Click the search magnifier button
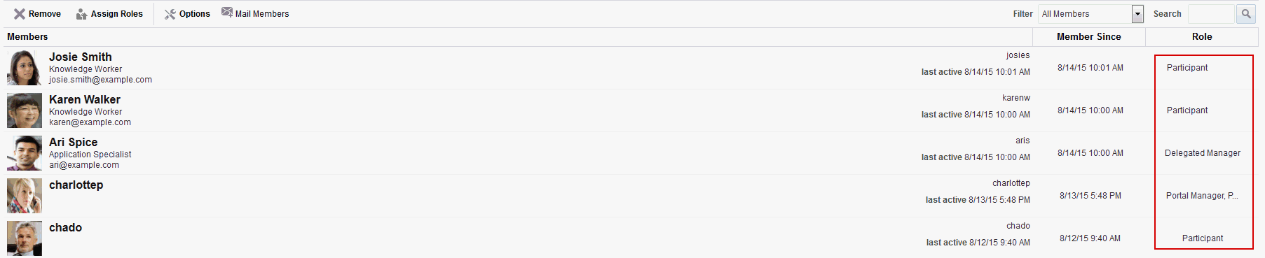 tap(1246, 14)
